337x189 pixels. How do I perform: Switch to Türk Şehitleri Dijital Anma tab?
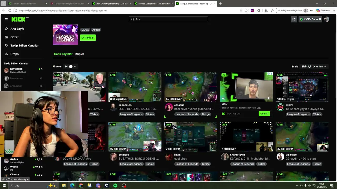click(70, 4)
